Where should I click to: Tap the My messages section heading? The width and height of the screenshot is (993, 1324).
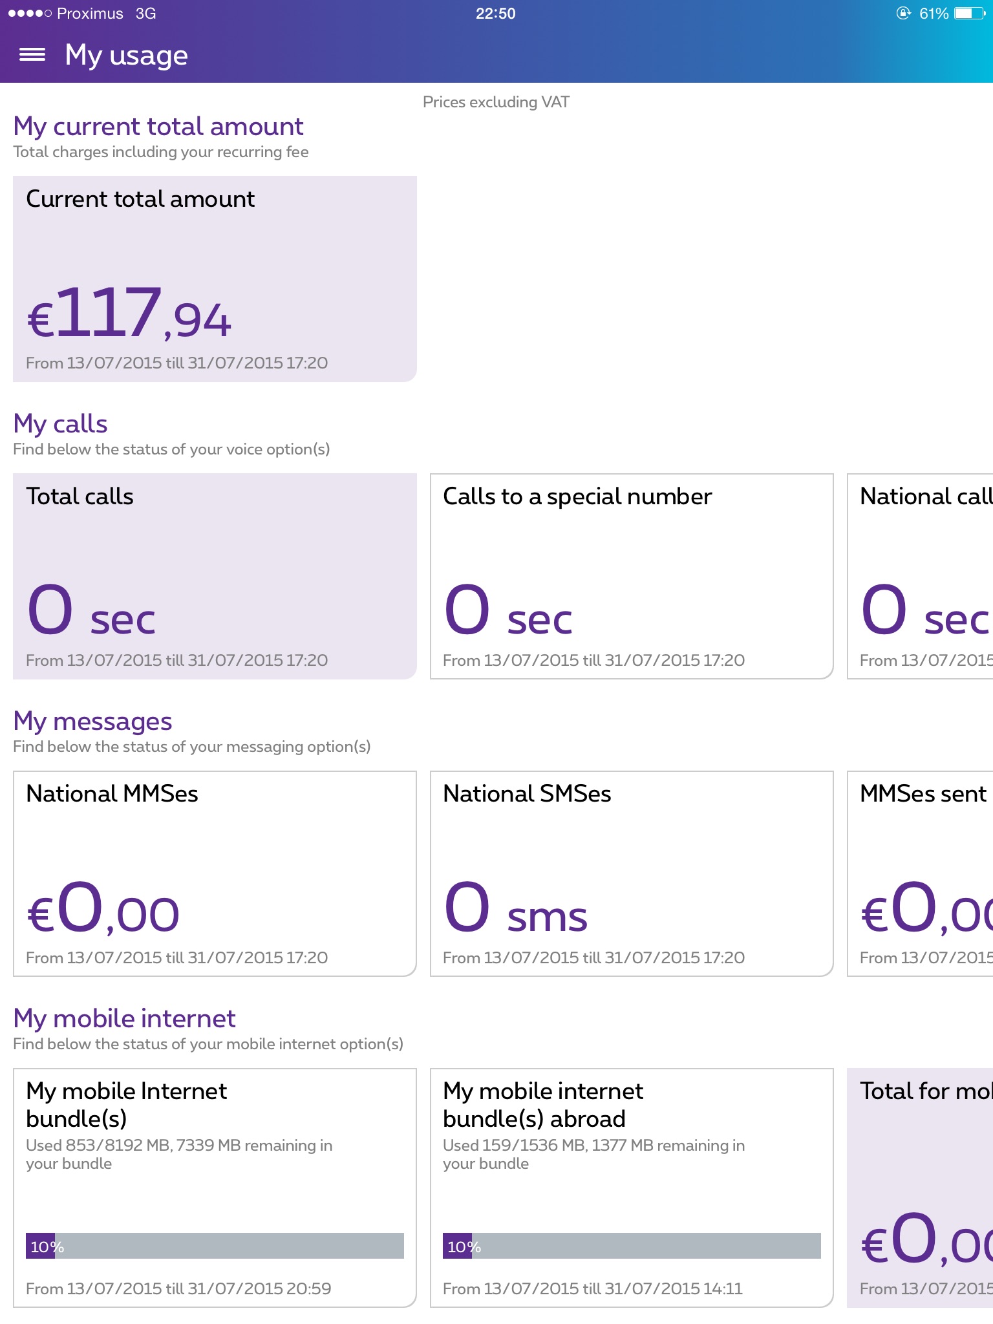point(92,721)
